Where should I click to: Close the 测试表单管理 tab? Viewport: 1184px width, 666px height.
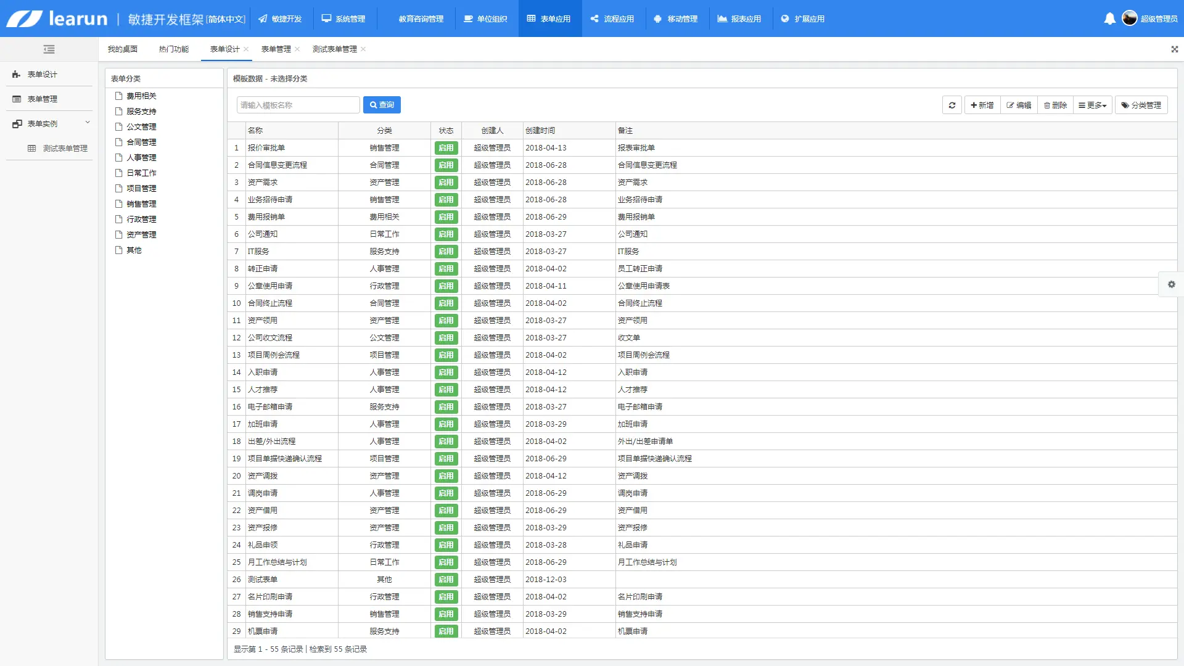pos(363,49)
